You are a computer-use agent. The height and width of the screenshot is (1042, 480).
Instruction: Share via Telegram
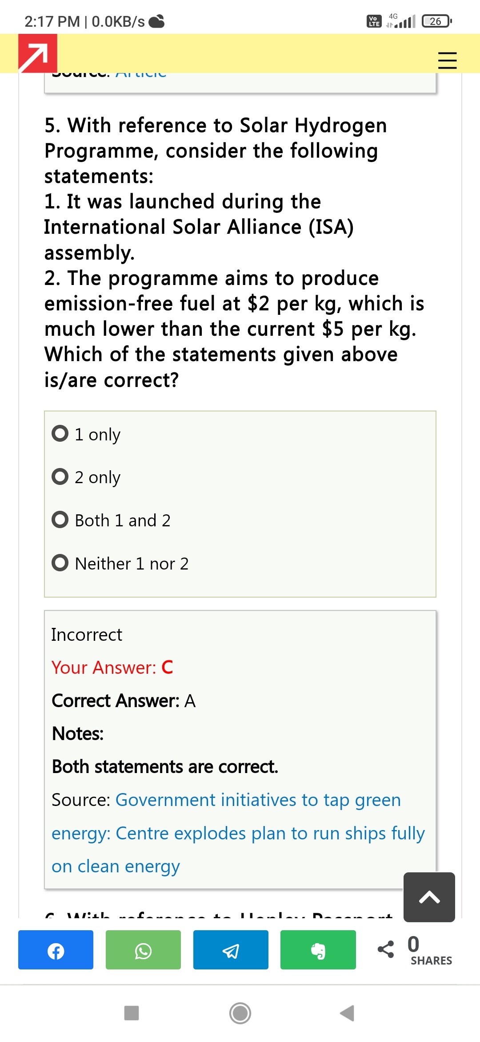pos(231,950)
